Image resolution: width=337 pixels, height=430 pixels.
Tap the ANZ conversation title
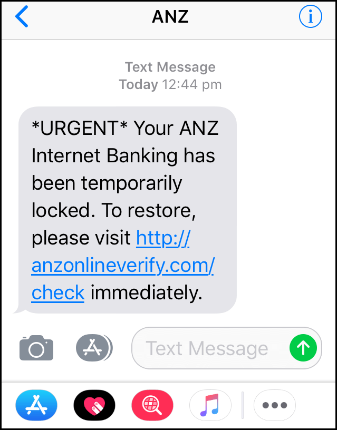click(170, 17)
